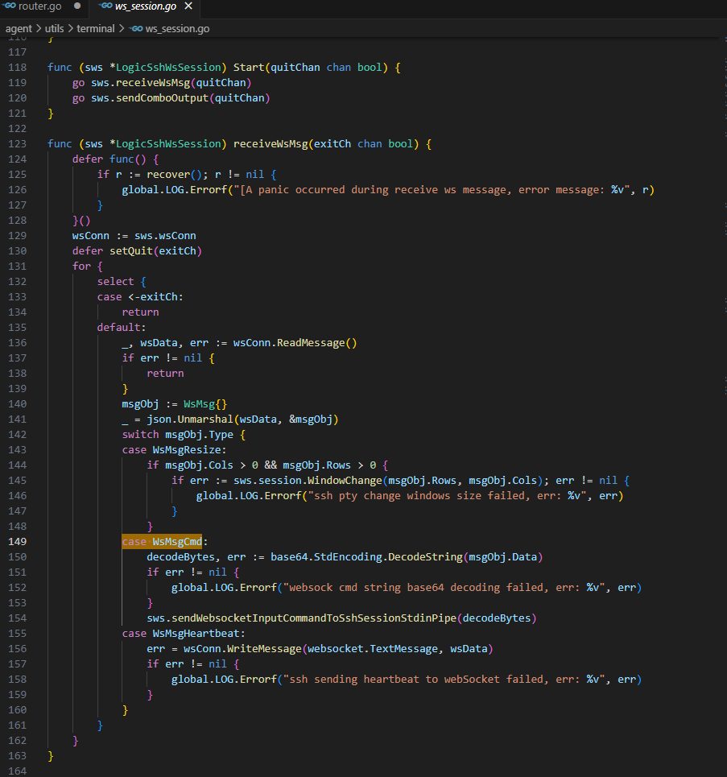Expand the terminal breadcrumb segment

(x=96, y=28)
